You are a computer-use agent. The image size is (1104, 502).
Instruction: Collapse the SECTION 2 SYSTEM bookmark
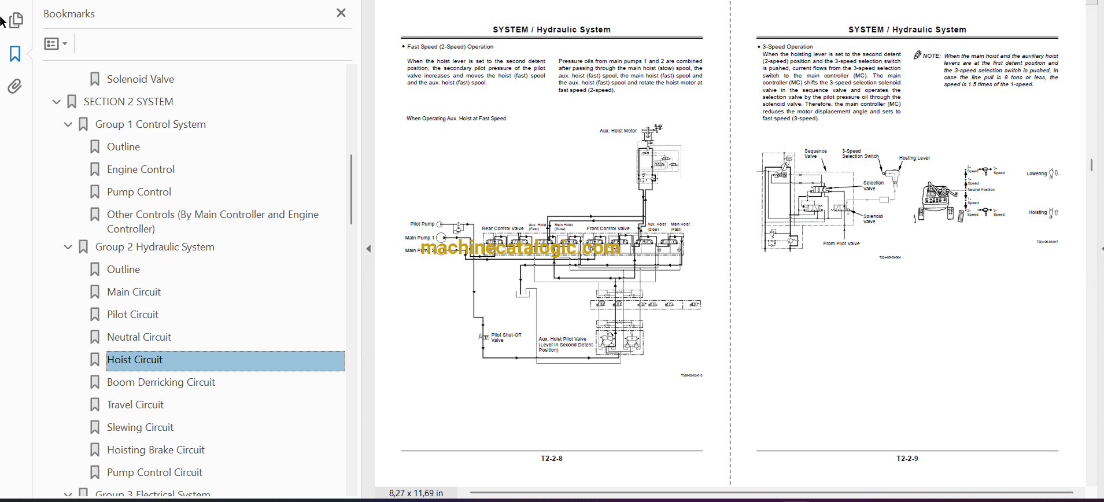pyautogui.click(x=57, y=102)
